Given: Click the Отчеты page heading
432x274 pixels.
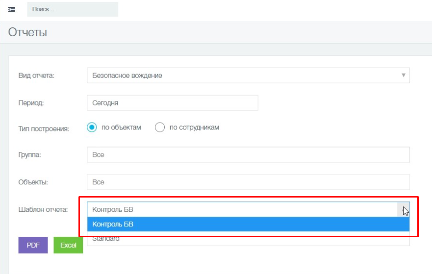Looking at the screenshot, I should pyautogui.click(x=27, y=33).
